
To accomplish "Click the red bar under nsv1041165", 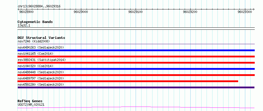I will [136, 57].
